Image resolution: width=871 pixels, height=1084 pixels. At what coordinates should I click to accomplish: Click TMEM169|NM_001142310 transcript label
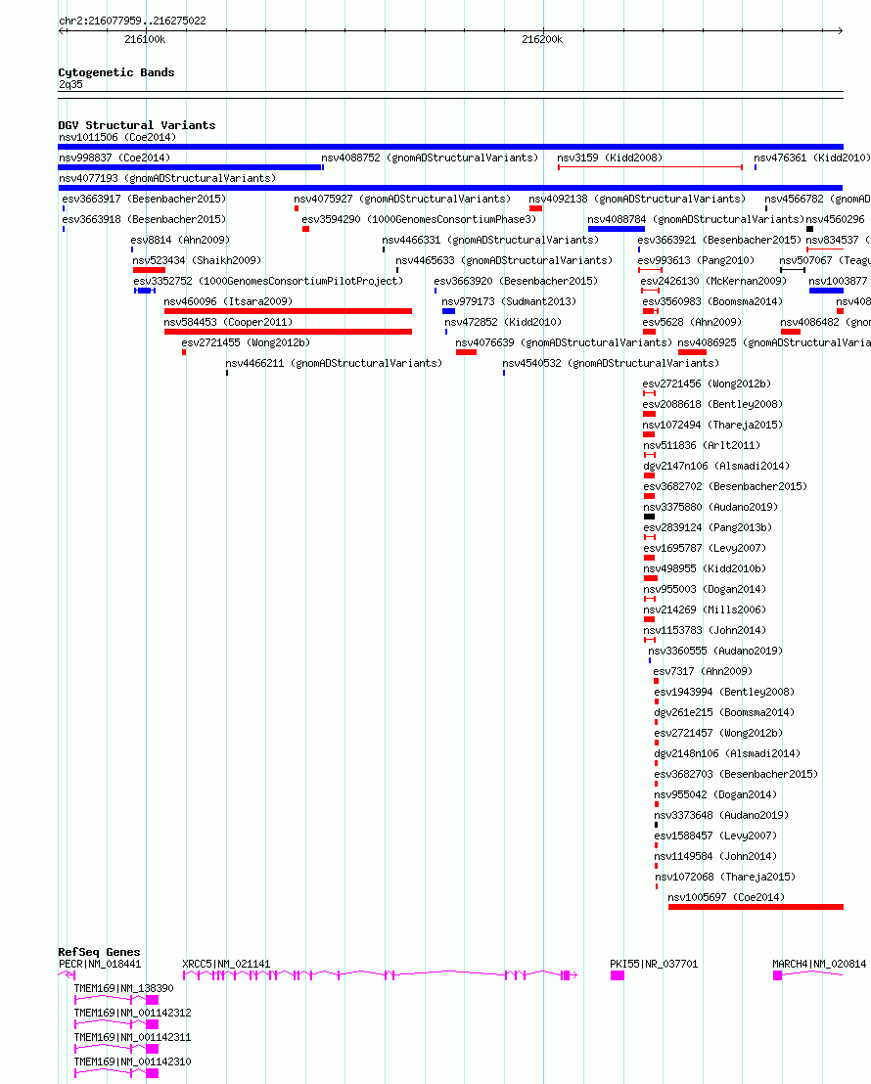[133, 1061]
